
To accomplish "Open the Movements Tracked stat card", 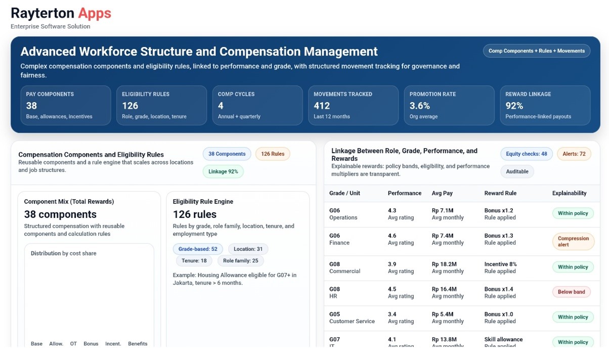I will click(x=353, y=105).
